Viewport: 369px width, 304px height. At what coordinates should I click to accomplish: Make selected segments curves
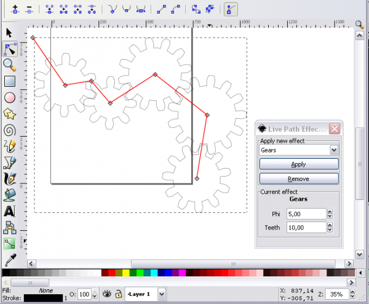tap(175, 9)
